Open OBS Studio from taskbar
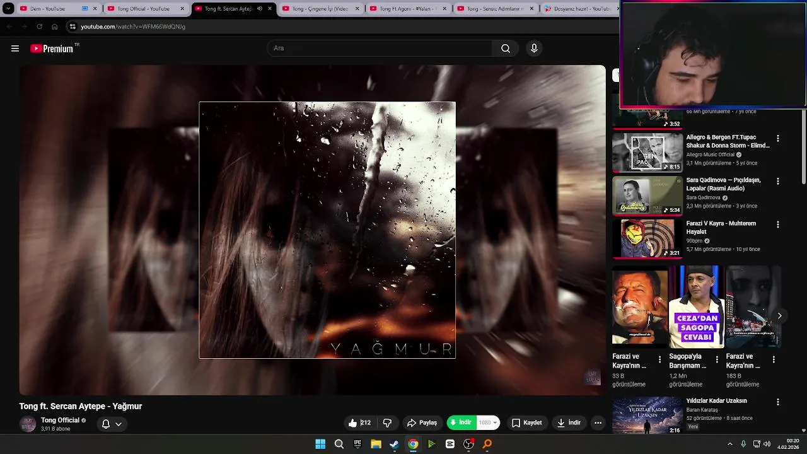The height and width of the screenshot is (454, 807). 468,444
